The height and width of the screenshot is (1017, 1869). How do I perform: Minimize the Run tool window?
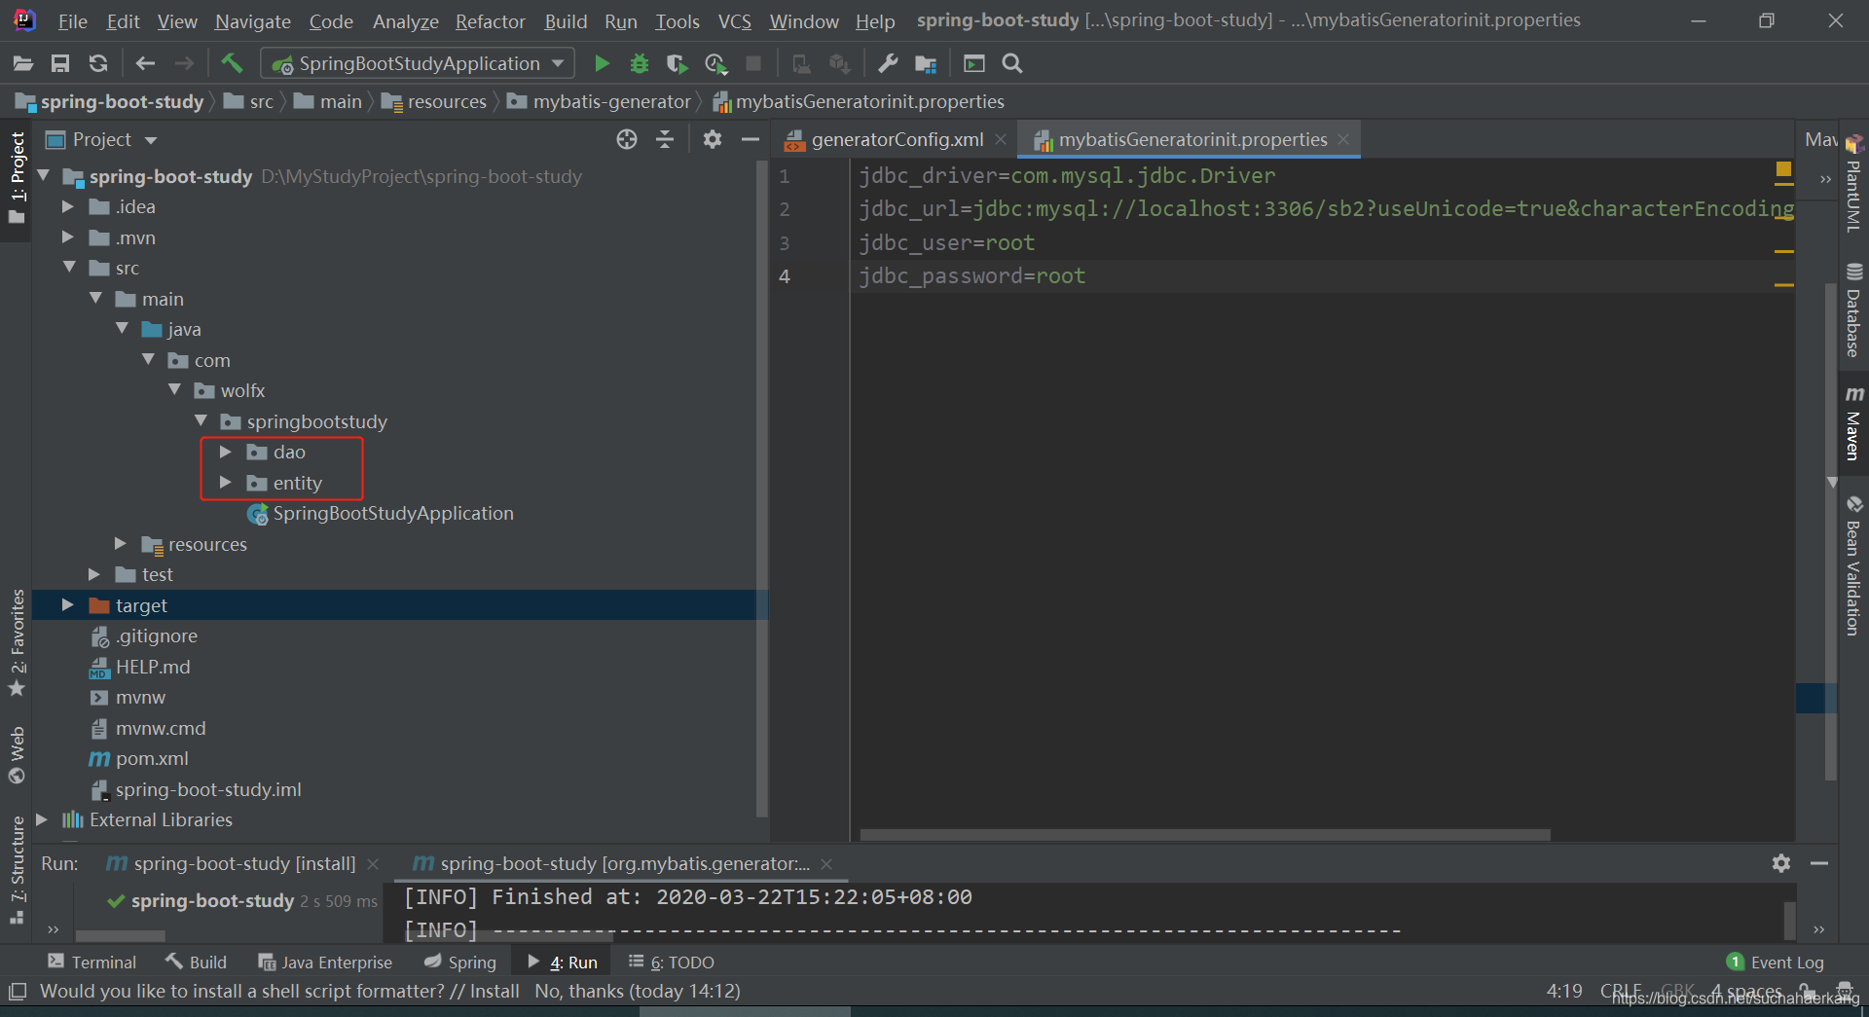1819,863
